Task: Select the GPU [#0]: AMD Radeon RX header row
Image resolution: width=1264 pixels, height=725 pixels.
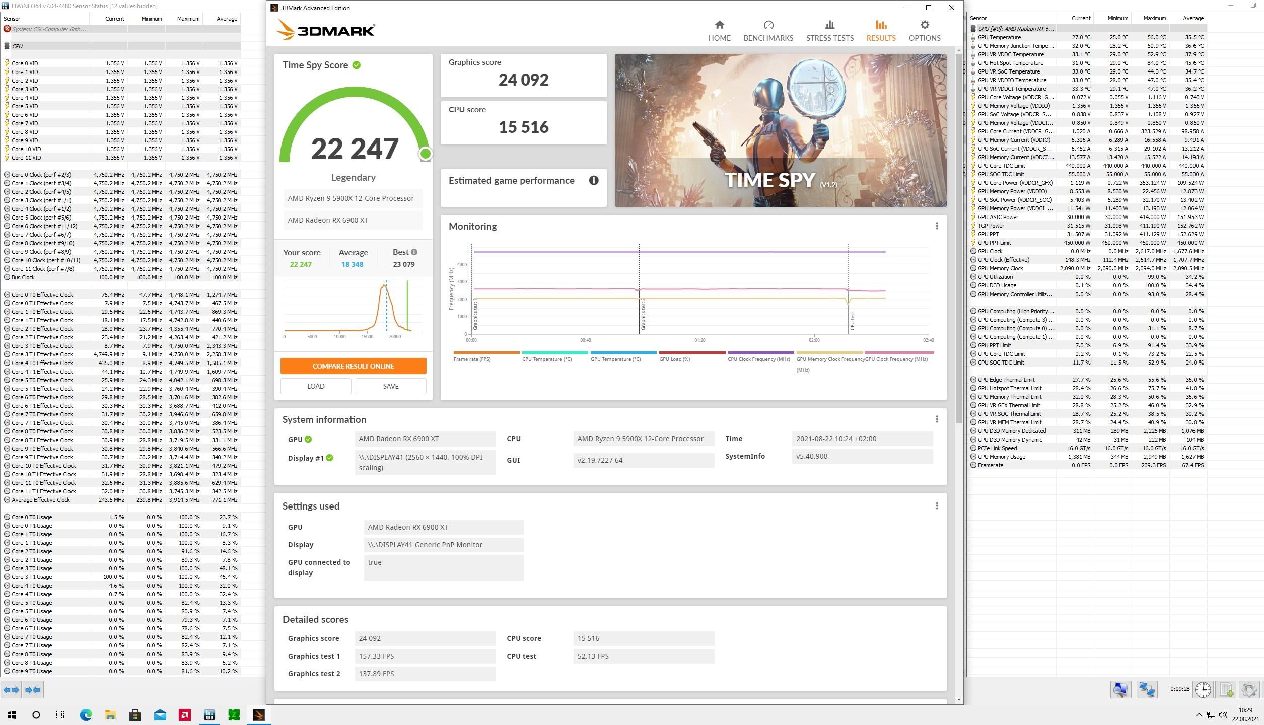Action: click(1088, 29)
